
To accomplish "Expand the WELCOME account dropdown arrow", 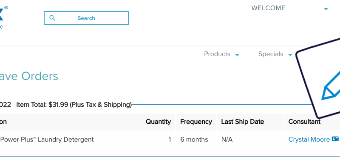I will click(x=326, y=9).
